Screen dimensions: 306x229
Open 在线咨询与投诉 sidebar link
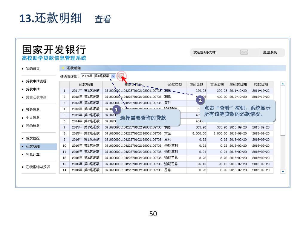pos(38,167)
